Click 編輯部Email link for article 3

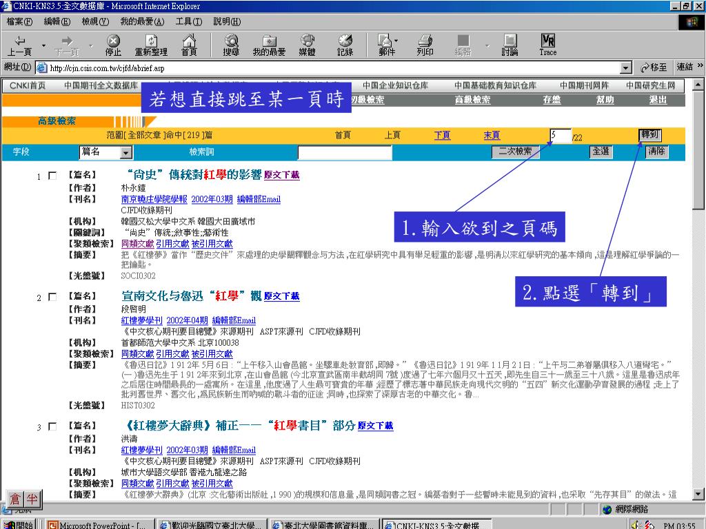click(x=234, y=450)
